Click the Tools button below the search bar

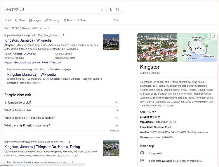pos(116,20)
